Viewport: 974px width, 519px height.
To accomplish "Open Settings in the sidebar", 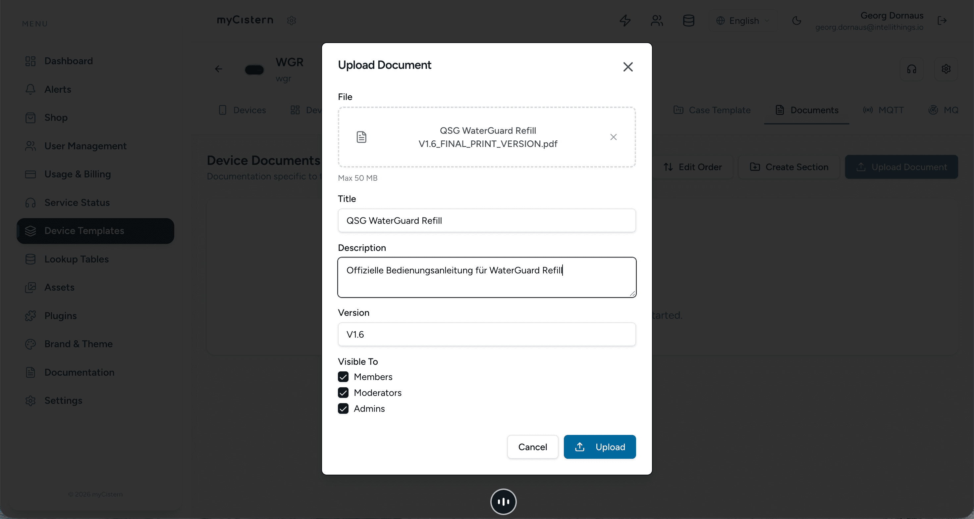I will [x=95, y=401].
